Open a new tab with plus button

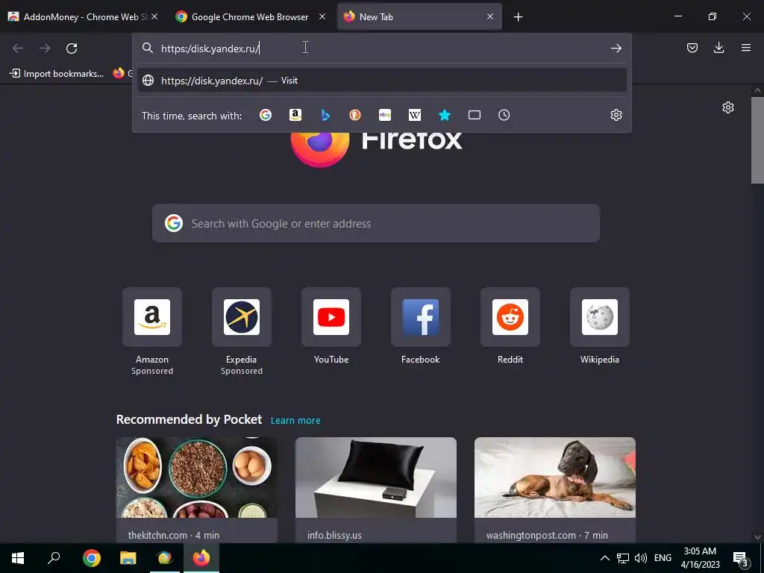518,17
